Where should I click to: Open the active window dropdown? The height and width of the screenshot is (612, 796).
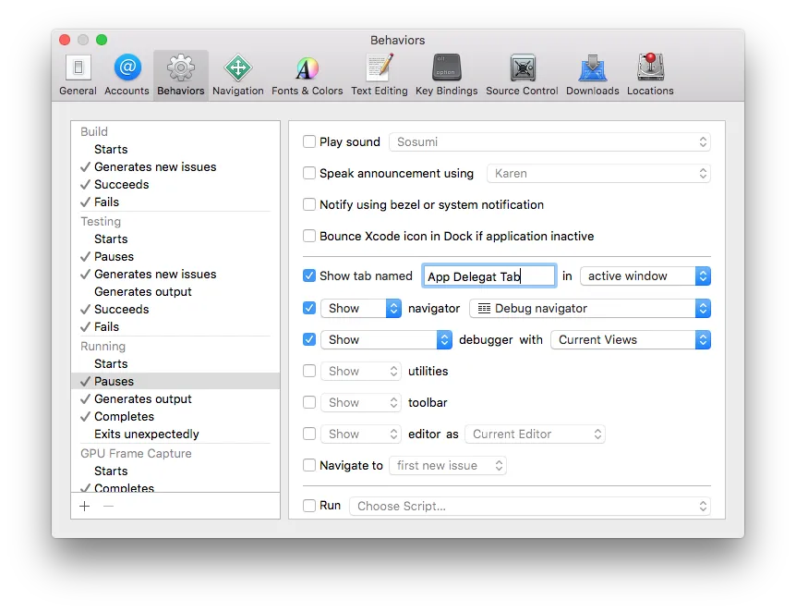pos(645,276)
